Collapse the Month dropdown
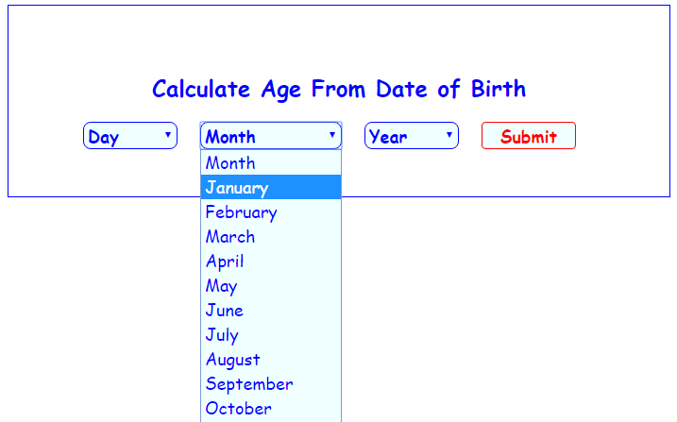Image resolution: width=677 pixels, height=422 pixels. (271, 136)
